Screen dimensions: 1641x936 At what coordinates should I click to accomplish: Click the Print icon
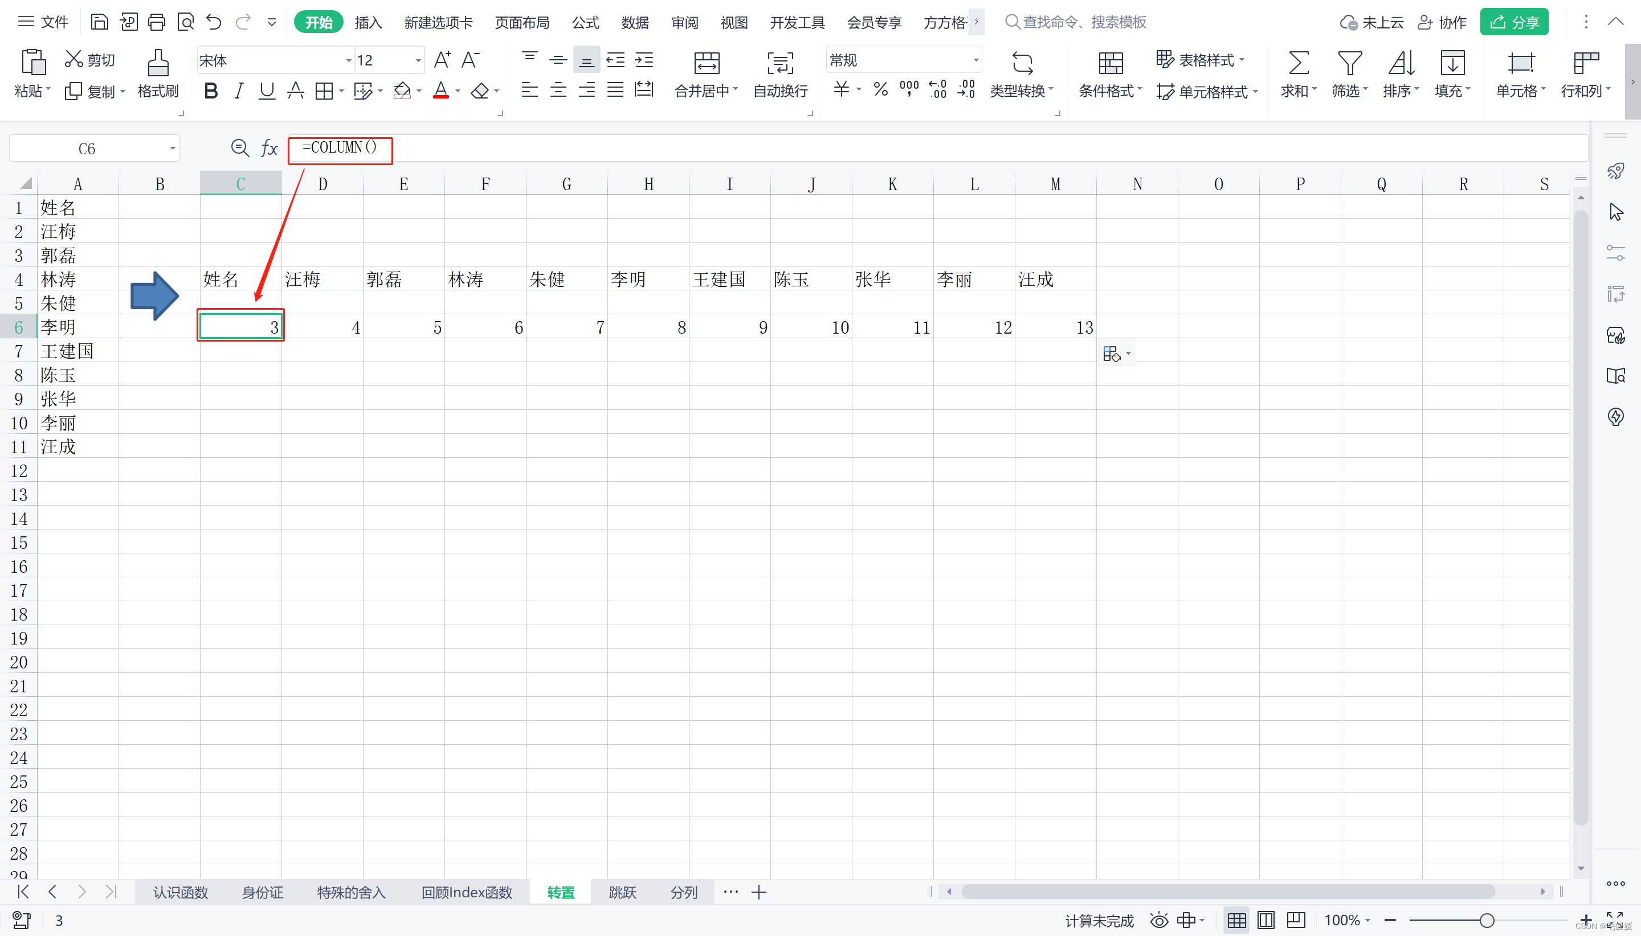point(156,23)
